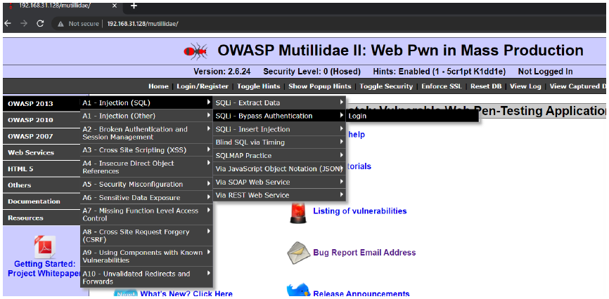609x299 pixels.
Task: Open Listing of vulnerabilities link
Action: point(359,211)
